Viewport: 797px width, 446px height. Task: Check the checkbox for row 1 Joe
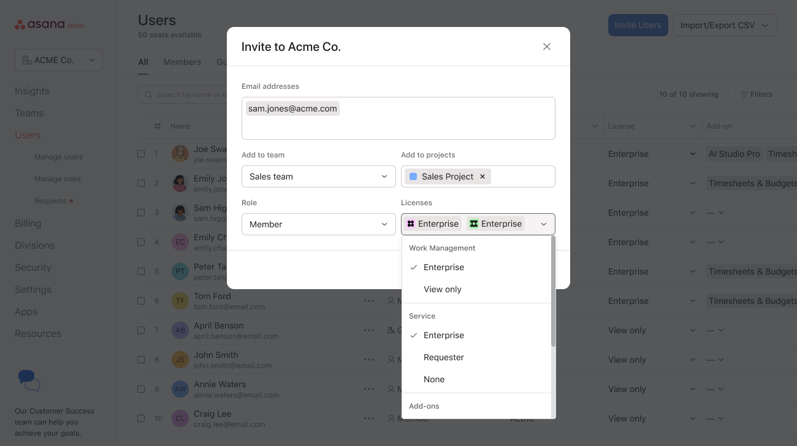click(x=141, y=154)
